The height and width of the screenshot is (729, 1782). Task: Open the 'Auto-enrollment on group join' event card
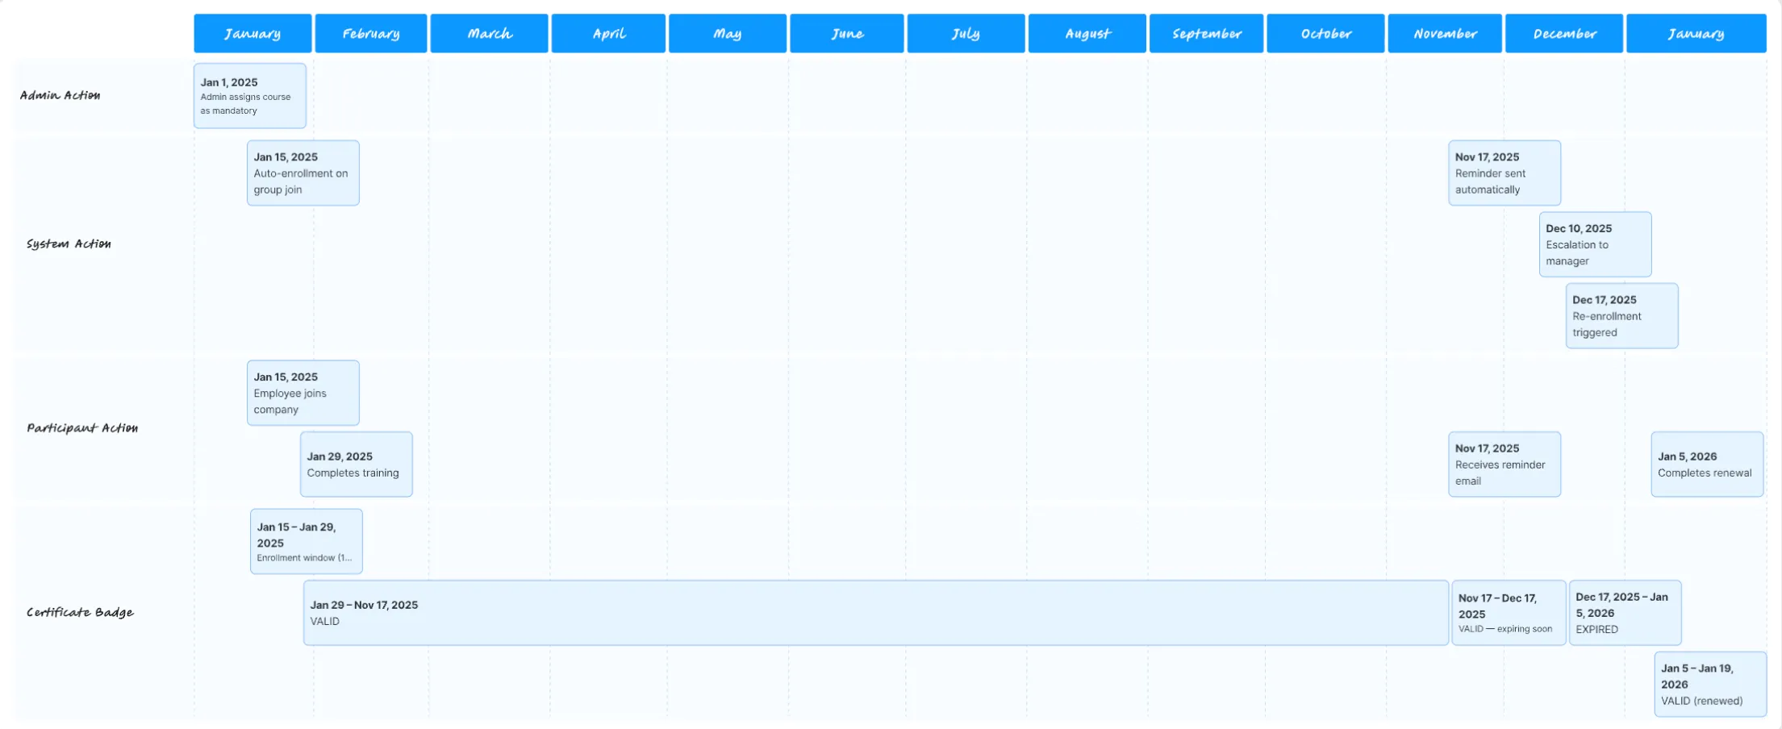(x=303, y=173)
